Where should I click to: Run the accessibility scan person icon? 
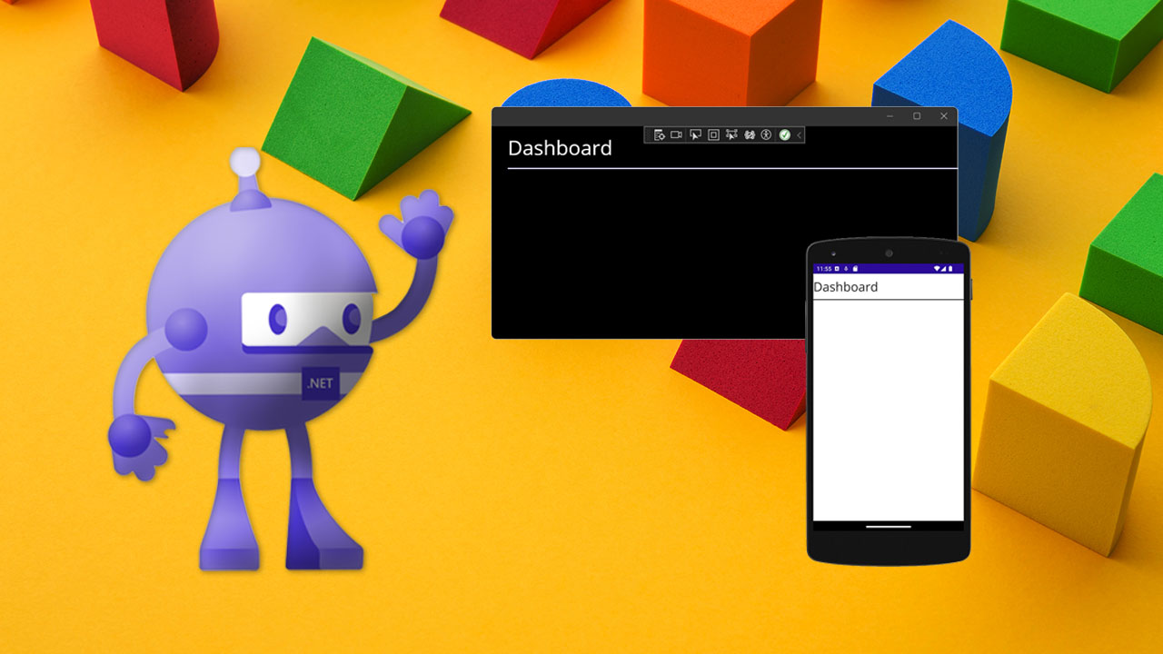click(766, 135)
